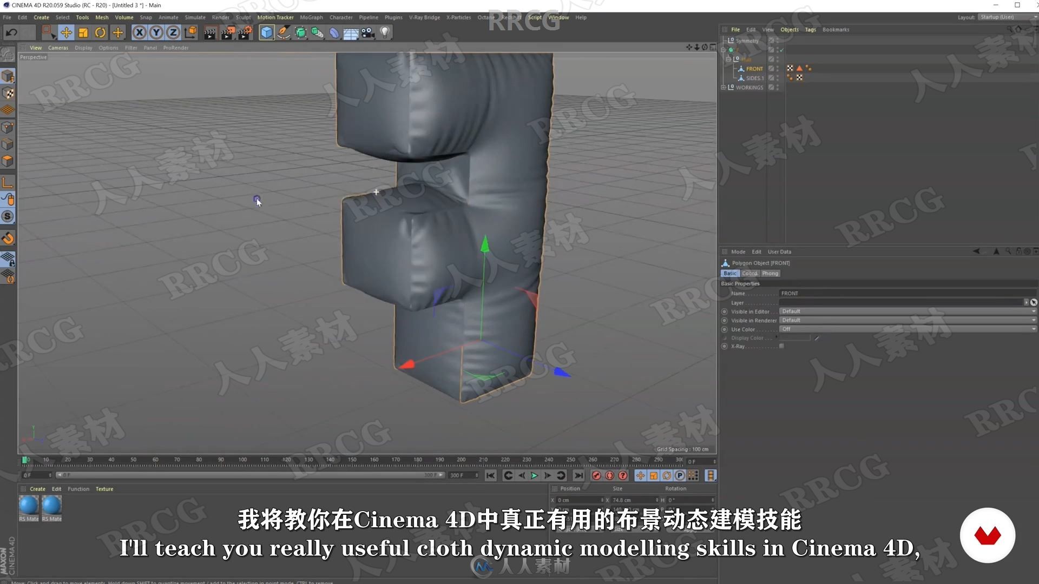
Task: Click Display Color swatch
Action: click(795, 338)
